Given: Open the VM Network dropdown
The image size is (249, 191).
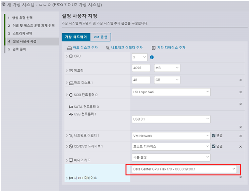Looking at the screenshot, I should [x=171, y=136].
